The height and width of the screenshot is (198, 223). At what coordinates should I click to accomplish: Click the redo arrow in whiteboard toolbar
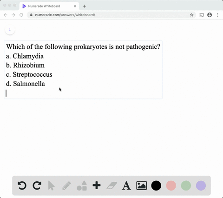(37, 185)
